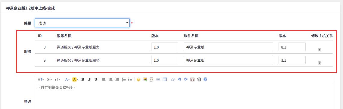Toggle 修改主机关系 checkbox for 禅道专业版服务

(320, 50)
